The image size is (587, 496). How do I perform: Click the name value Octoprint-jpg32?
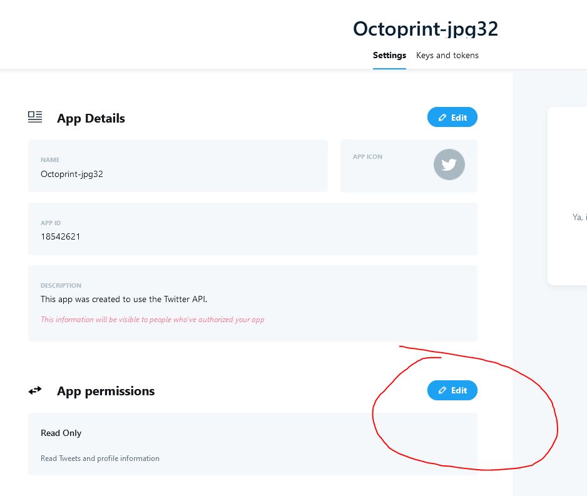click(72, 175)
